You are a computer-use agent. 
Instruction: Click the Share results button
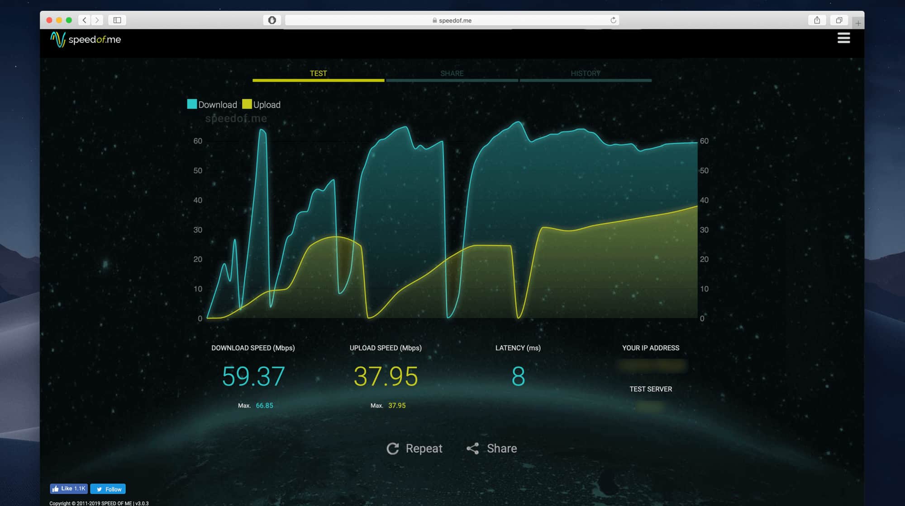tap(492, 448)
